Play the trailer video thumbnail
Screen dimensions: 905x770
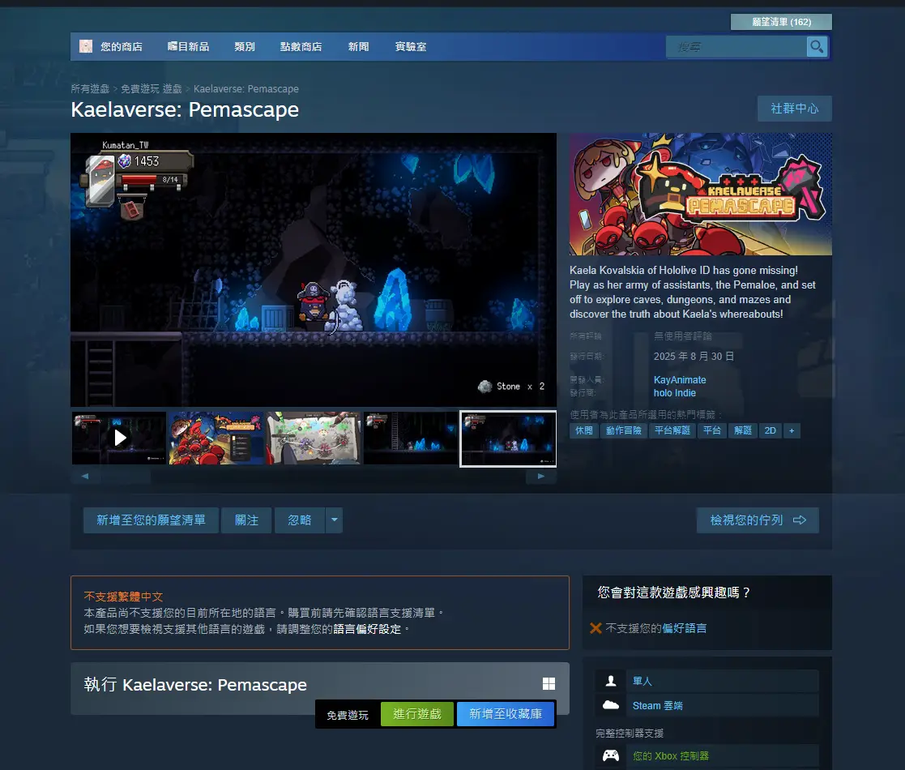pyautogui.click(x=119, y=438)
